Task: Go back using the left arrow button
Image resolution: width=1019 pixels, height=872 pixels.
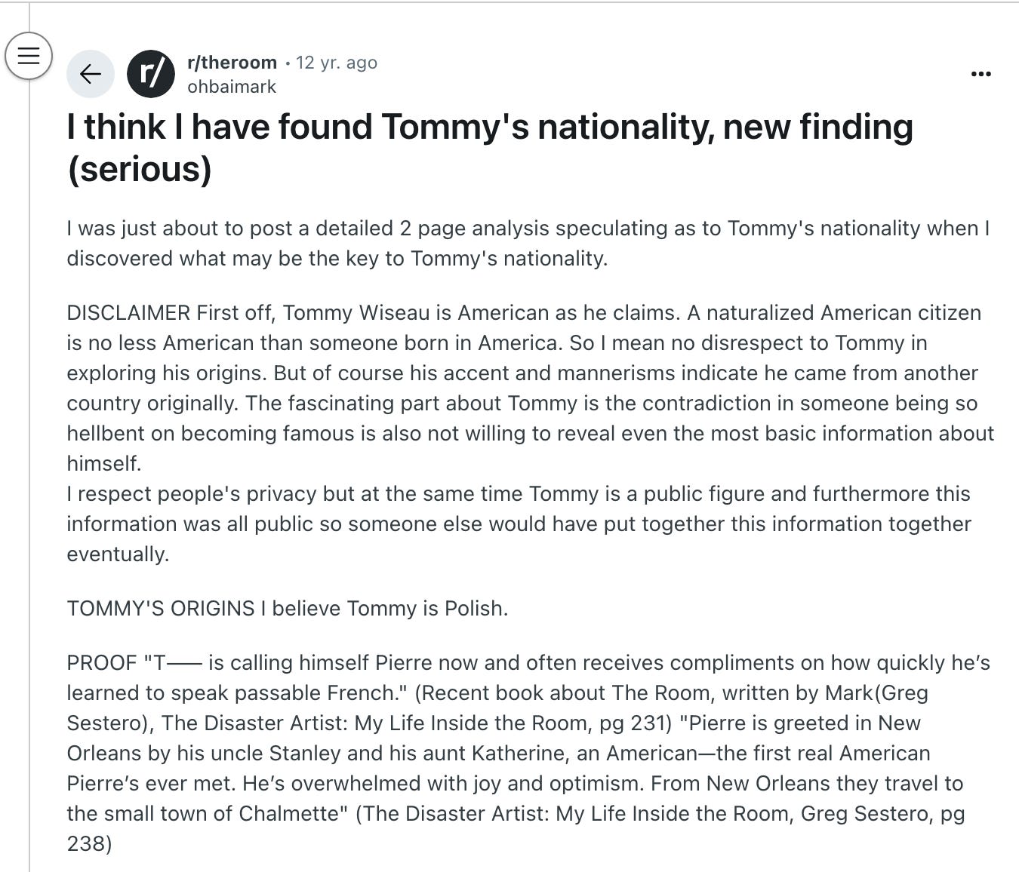Action: [x=91, y=74]
